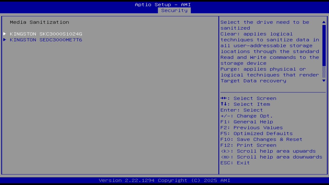
Task: Click the F10: Save Changes & Reset hint
Action: 261,139
